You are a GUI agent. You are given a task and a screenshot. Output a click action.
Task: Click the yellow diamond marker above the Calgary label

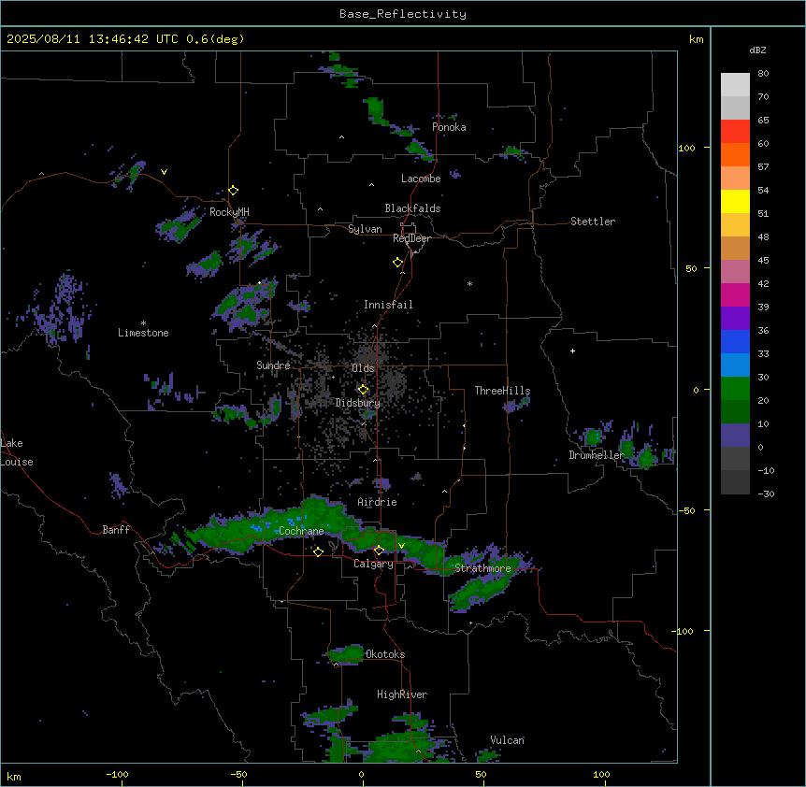tap(379, 551)
